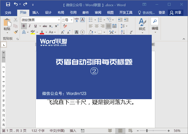Switch to the 引用 ribbon tab
This screenshot has width=188, height=134.
tap(73, 12)
